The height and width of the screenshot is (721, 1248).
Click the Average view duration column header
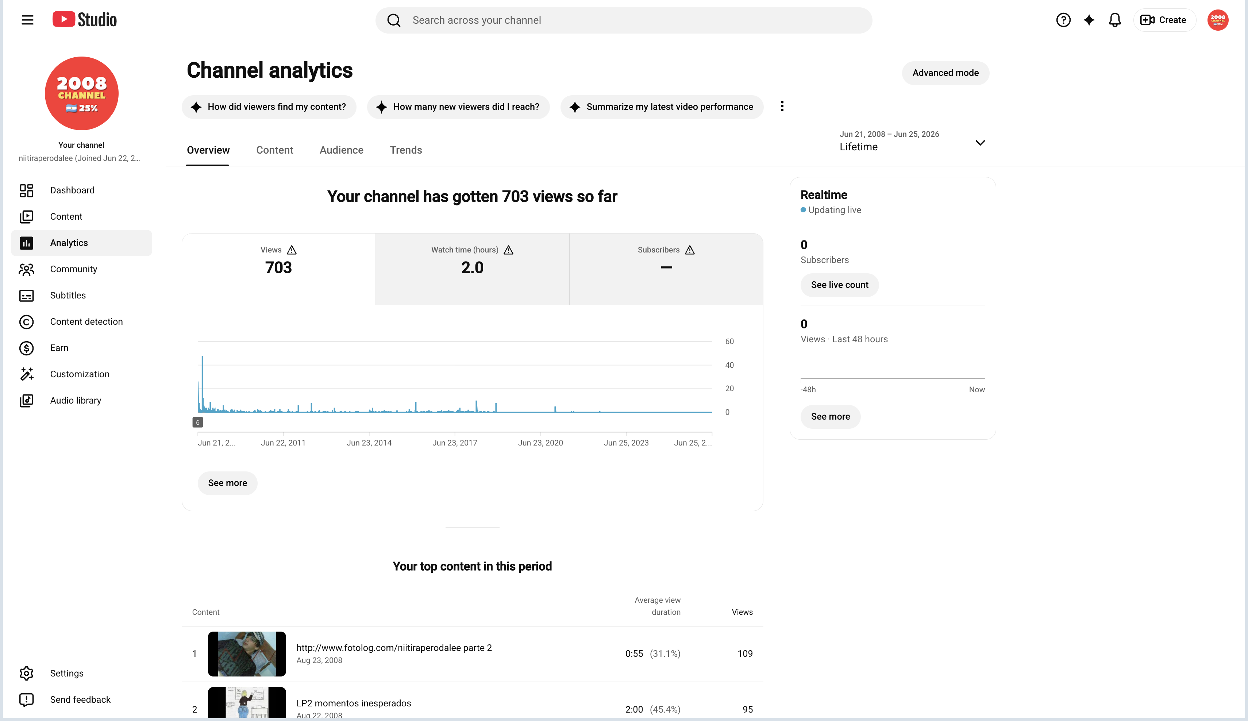pos(658,606)
